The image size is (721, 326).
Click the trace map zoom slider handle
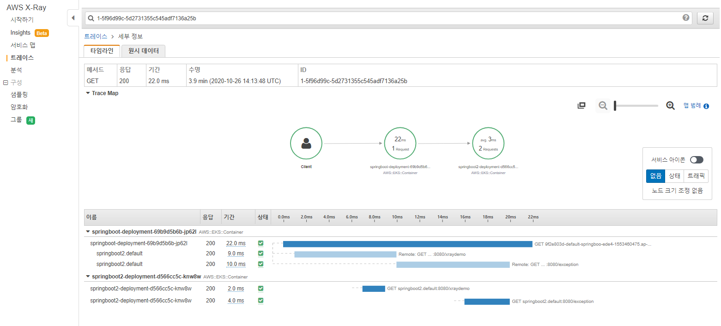pos(615,106)
